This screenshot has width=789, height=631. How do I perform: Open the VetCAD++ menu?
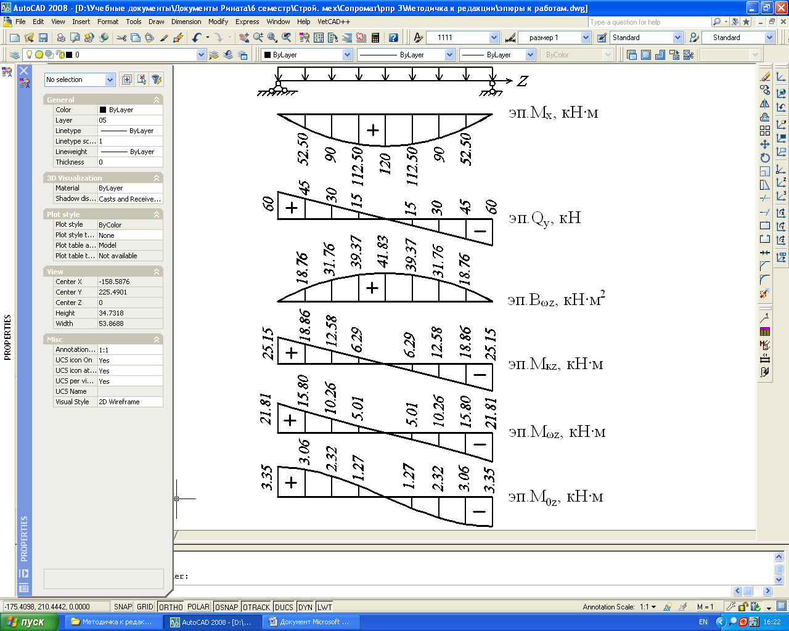coord(333,22)
